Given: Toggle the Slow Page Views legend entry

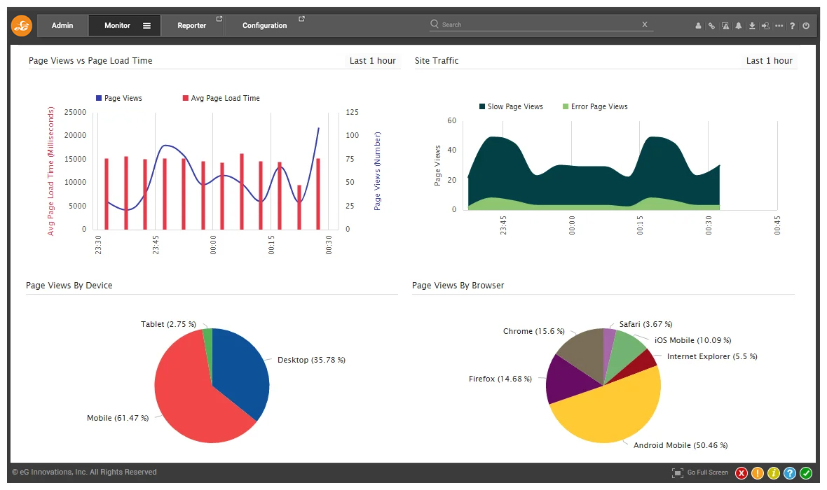Looking at the screenshot, I should click(x=511, y=106).
